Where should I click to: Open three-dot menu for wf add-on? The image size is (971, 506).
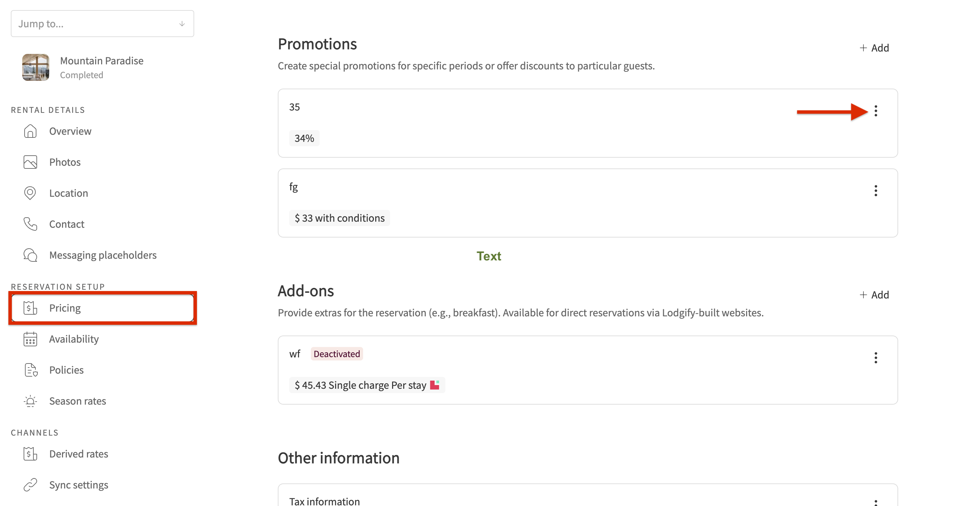click(x=876, y=357)
